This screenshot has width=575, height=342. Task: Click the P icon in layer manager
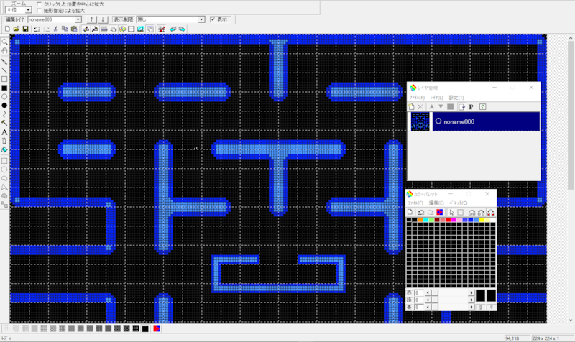(471, 106)
